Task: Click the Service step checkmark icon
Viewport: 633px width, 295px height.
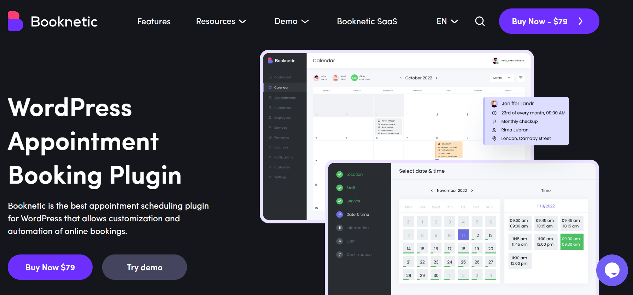Action: pyautogui.click(x=340, y=201)
